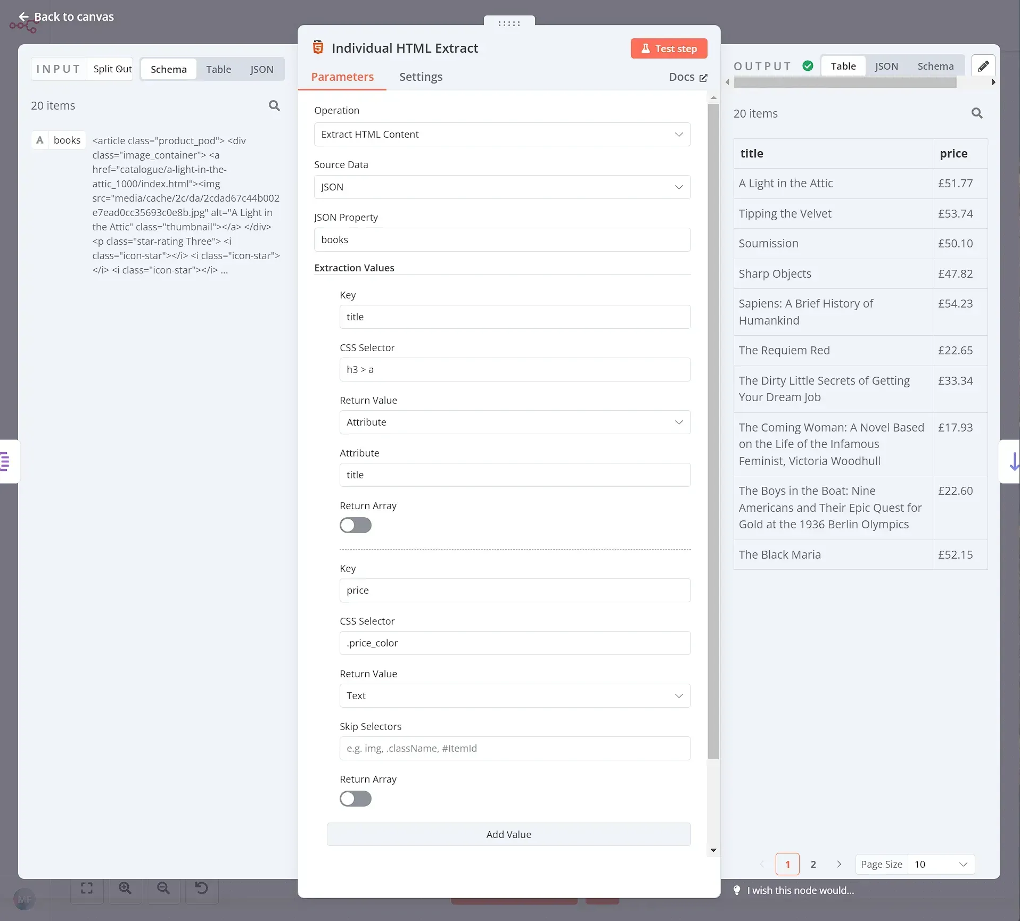Open fullscreen fit view icon
This screenshot has width=1020, height=921.
click(87, 888)
